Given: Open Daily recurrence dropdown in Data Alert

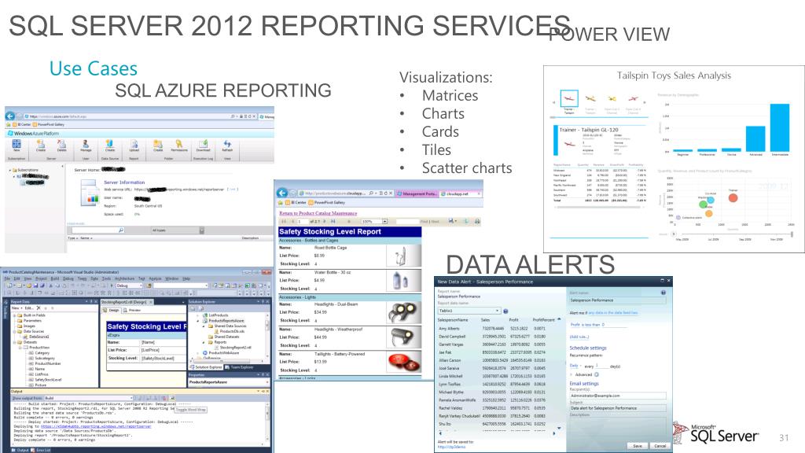Looking at the screenshot, I should point(575,366).
